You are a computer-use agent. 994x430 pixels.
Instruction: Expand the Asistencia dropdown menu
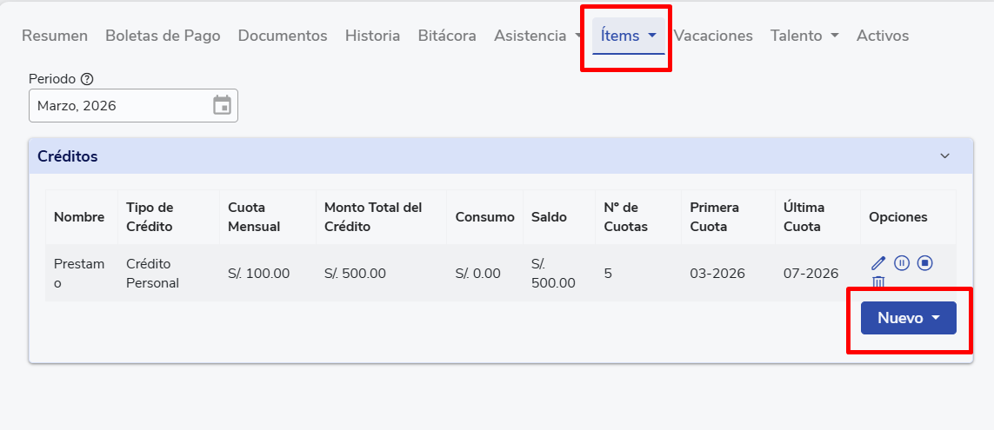538,36
